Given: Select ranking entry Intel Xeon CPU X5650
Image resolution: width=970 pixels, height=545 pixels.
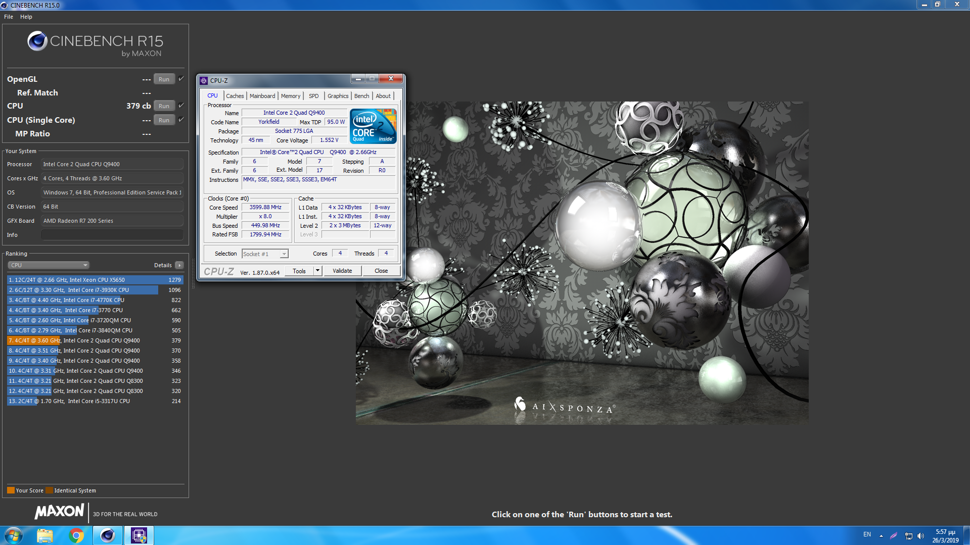Looking at the screenshot, I should pyautogui.click(x=95, y=280).
